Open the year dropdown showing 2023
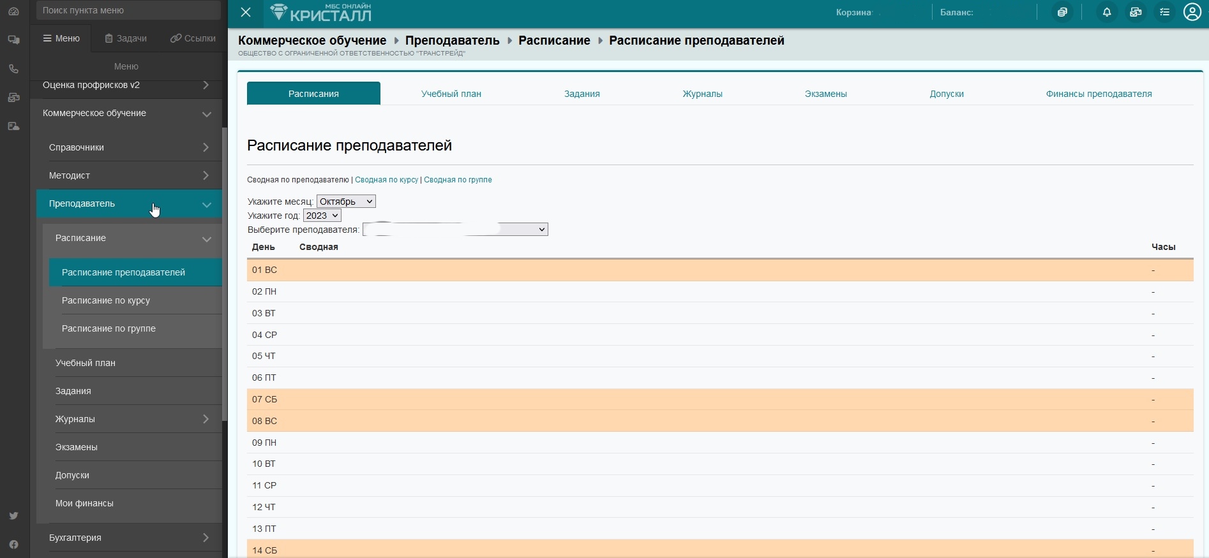This screenshot has height=558, width=1209. click(x=322, y=216)
